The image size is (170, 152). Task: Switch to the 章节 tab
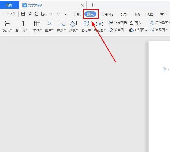(163, 14)
